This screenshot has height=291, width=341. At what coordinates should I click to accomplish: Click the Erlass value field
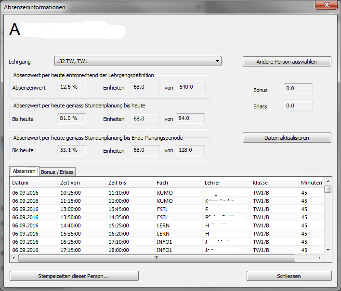(298, 106)
